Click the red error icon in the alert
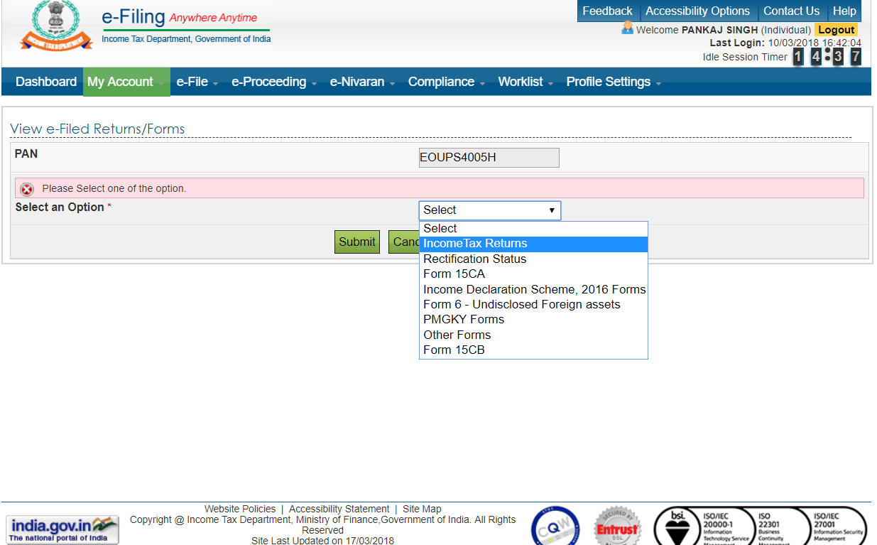This screenshot has height=545, width=877. pos(27,189)
